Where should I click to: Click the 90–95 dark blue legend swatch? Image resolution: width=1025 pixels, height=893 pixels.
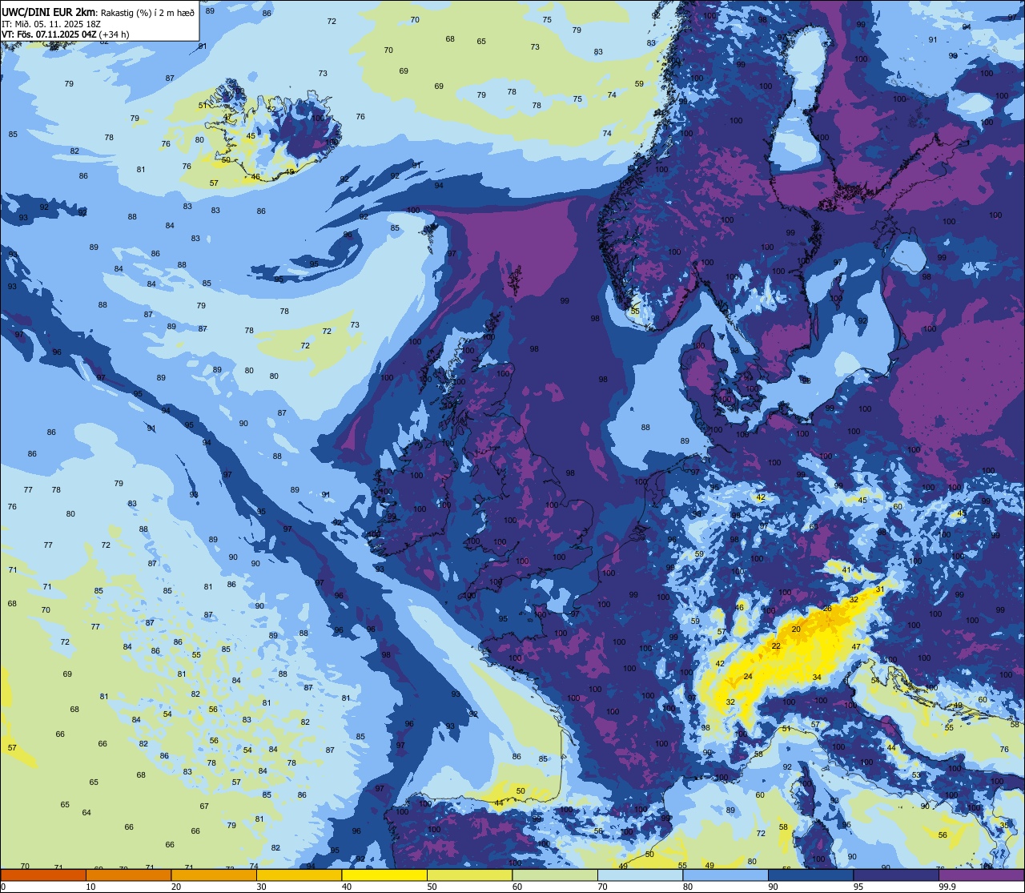(810, 875)
